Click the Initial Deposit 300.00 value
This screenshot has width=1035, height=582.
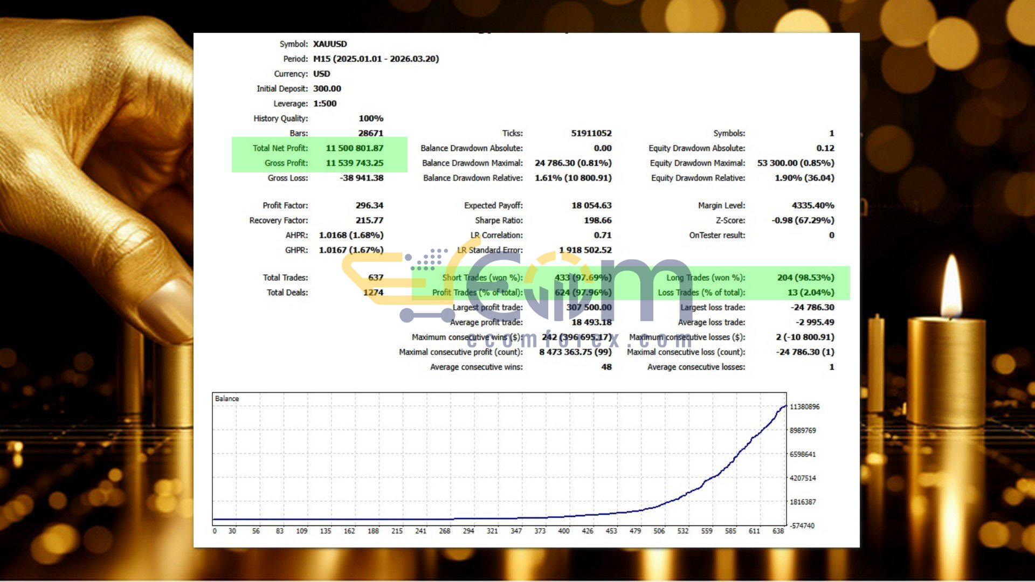(x=327, y=89)
